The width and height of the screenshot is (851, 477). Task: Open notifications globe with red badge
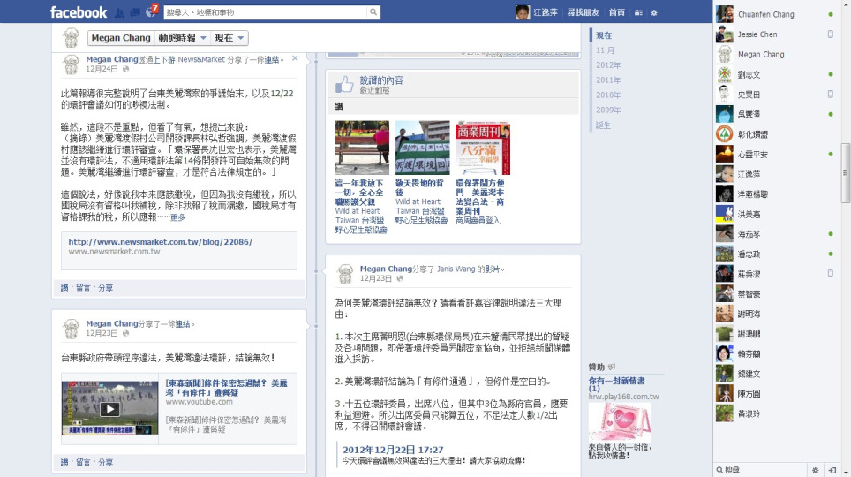(151, 12)
